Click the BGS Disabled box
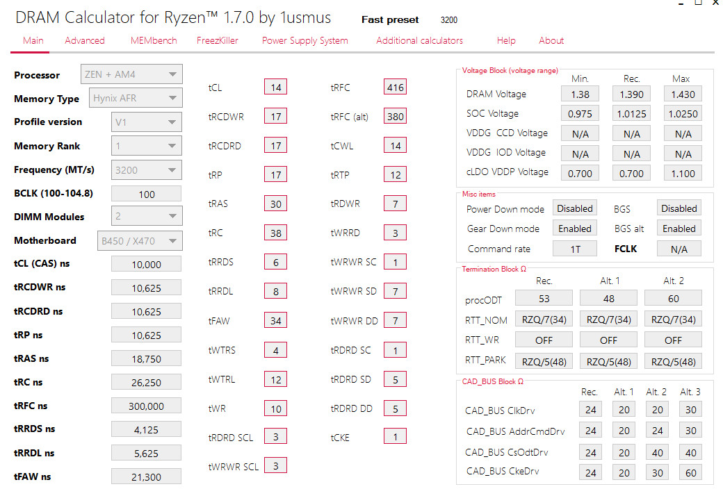 (679, 208)
